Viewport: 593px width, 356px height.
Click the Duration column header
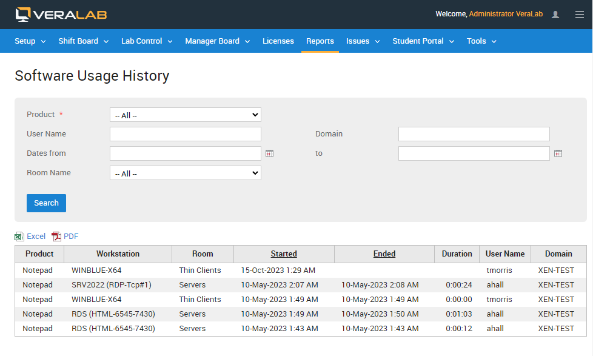(x=457, y=254)
